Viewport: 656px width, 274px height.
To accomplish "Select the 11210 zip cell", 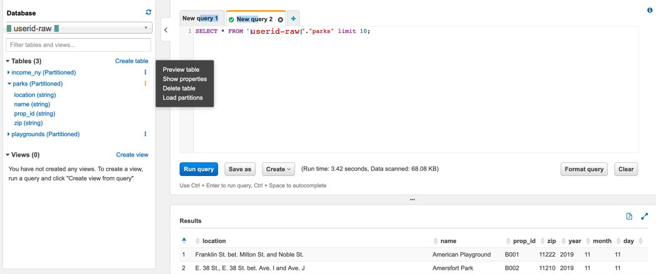I will [547, 268].
